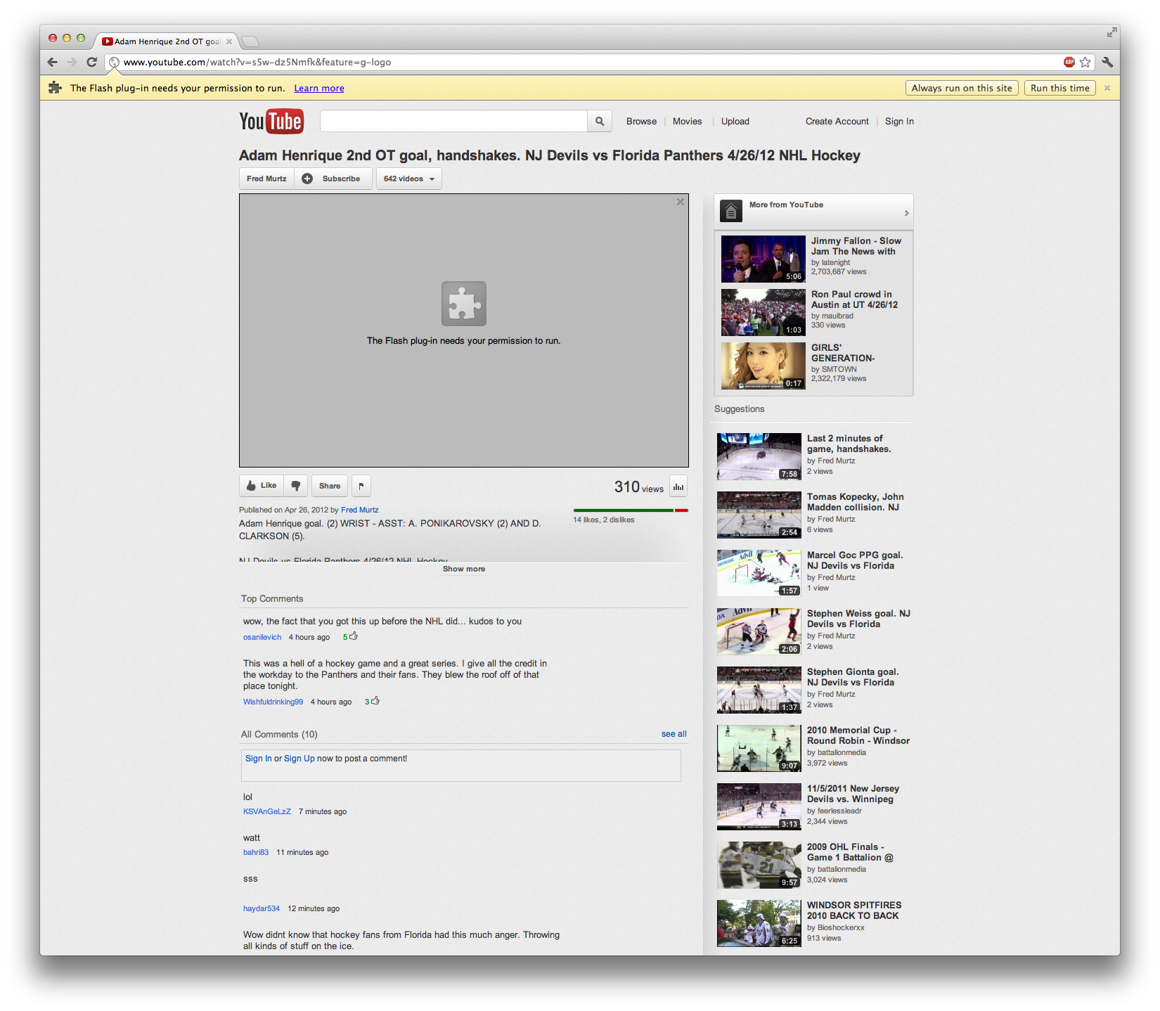Select the Adam Henrique 2nd OT goal tab
Image resolution: width=1160 pixels, height=1011 pixels.
(167, 41)
